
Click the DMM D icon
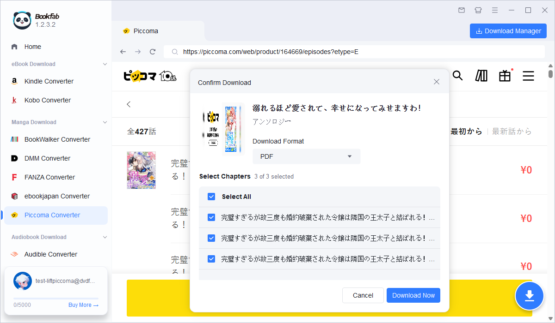click(14, 158)
